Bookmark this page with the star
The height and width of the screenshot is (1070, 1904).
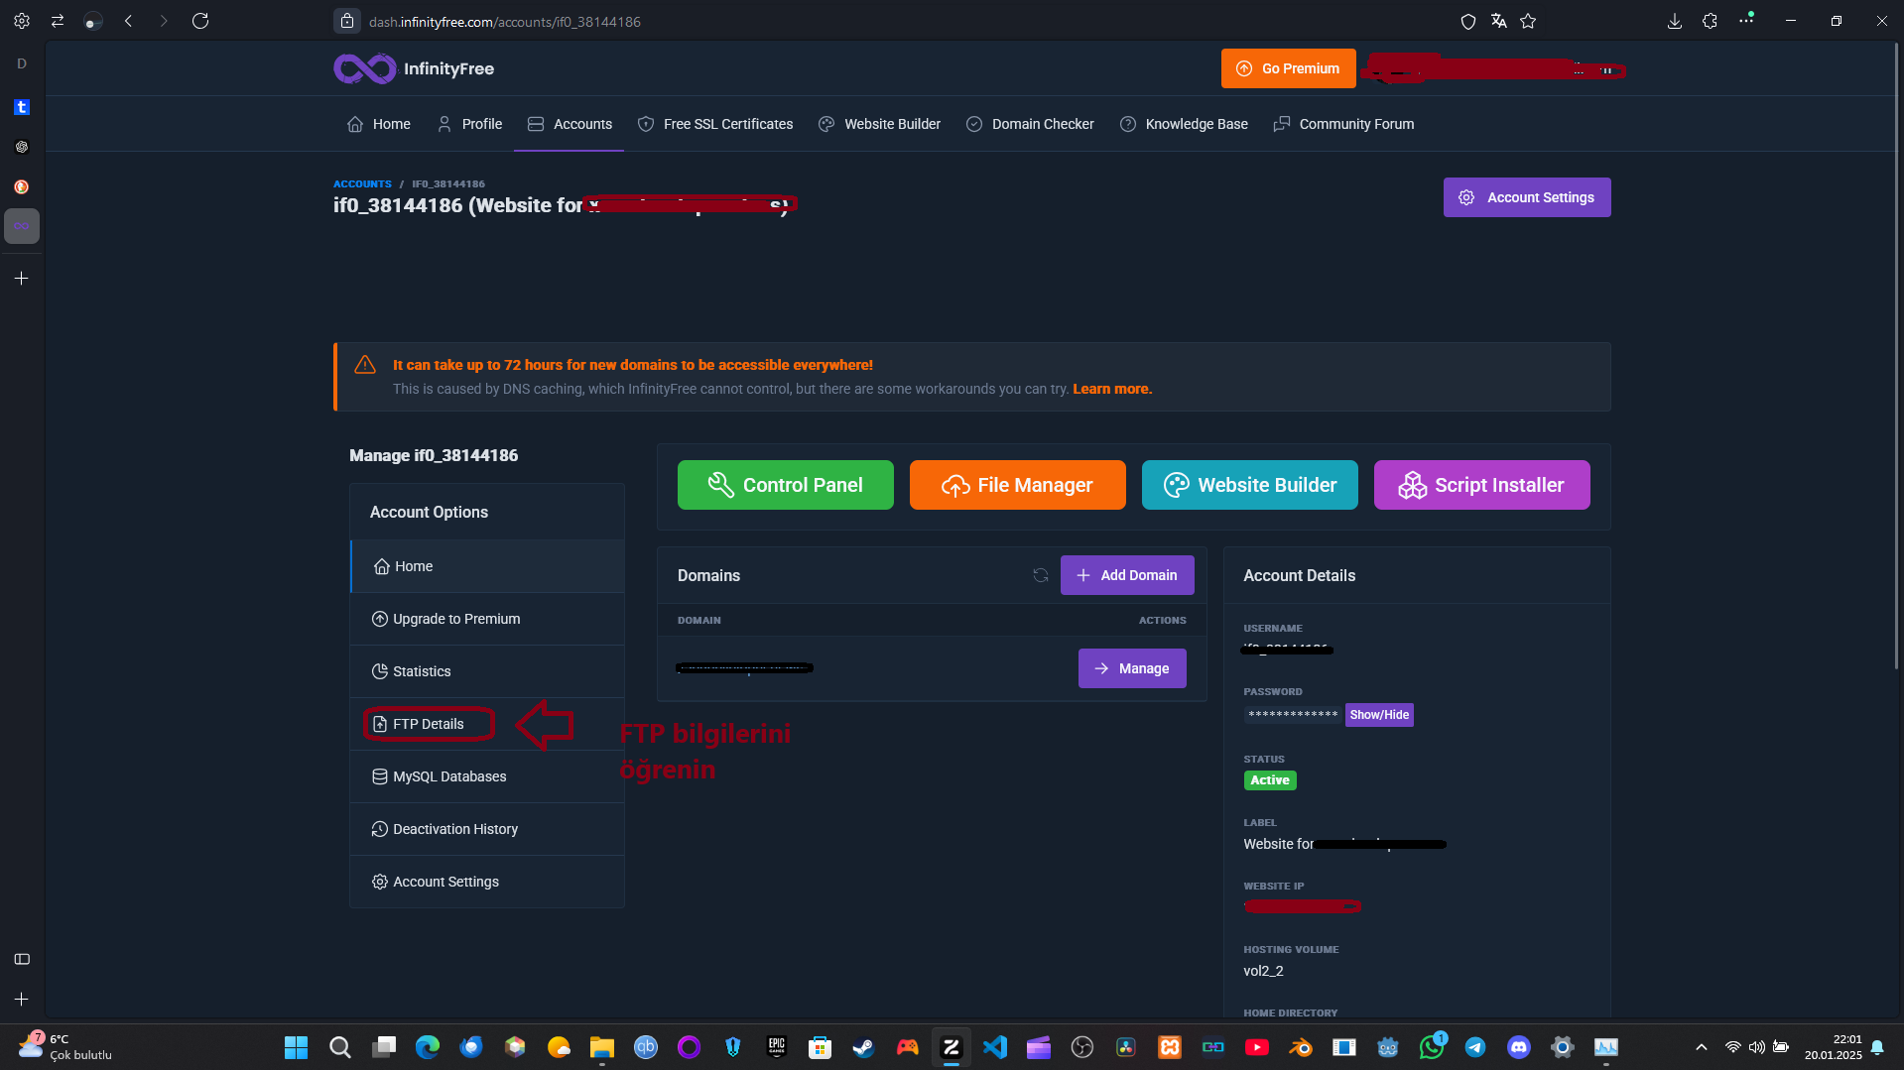pyautogui.click(x=1528, y=21)
